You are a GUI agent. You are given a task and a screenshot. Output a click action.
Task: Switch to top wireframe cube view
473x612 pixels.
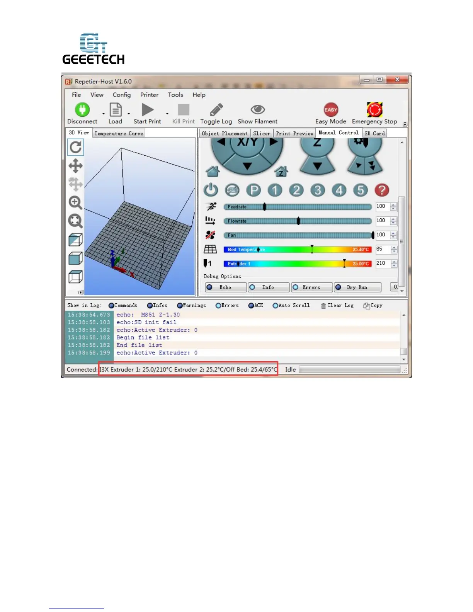(x=75, y=277)
